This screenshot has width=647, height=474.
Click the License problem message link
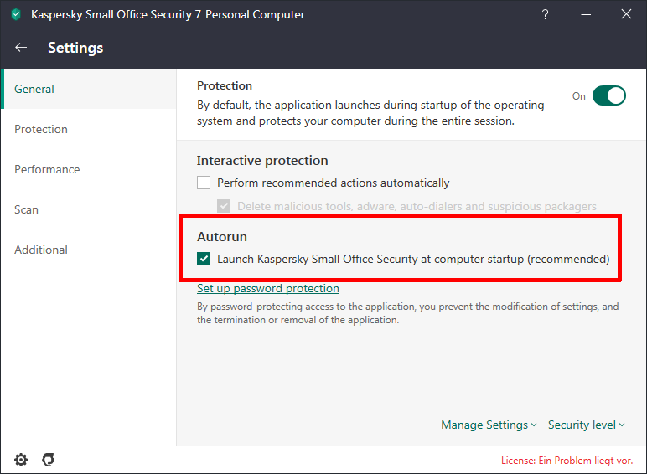(x=567, y=461)
